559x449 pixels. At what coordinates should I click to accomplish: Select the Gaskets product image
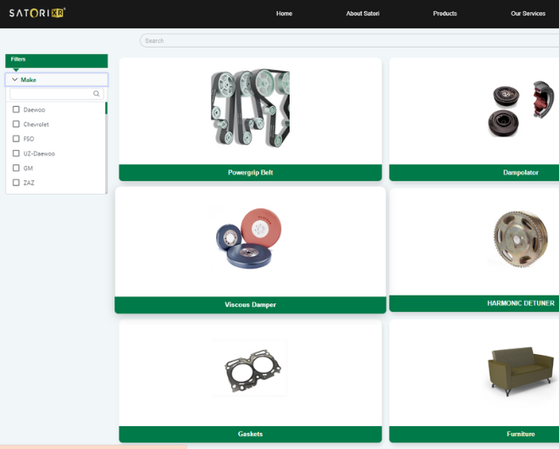coord(250,369)
